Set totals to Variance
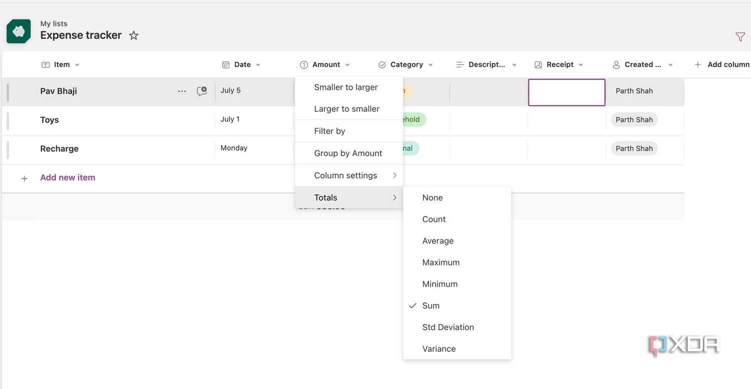Screen dimensions: 751x389 (x=457, y=349)
